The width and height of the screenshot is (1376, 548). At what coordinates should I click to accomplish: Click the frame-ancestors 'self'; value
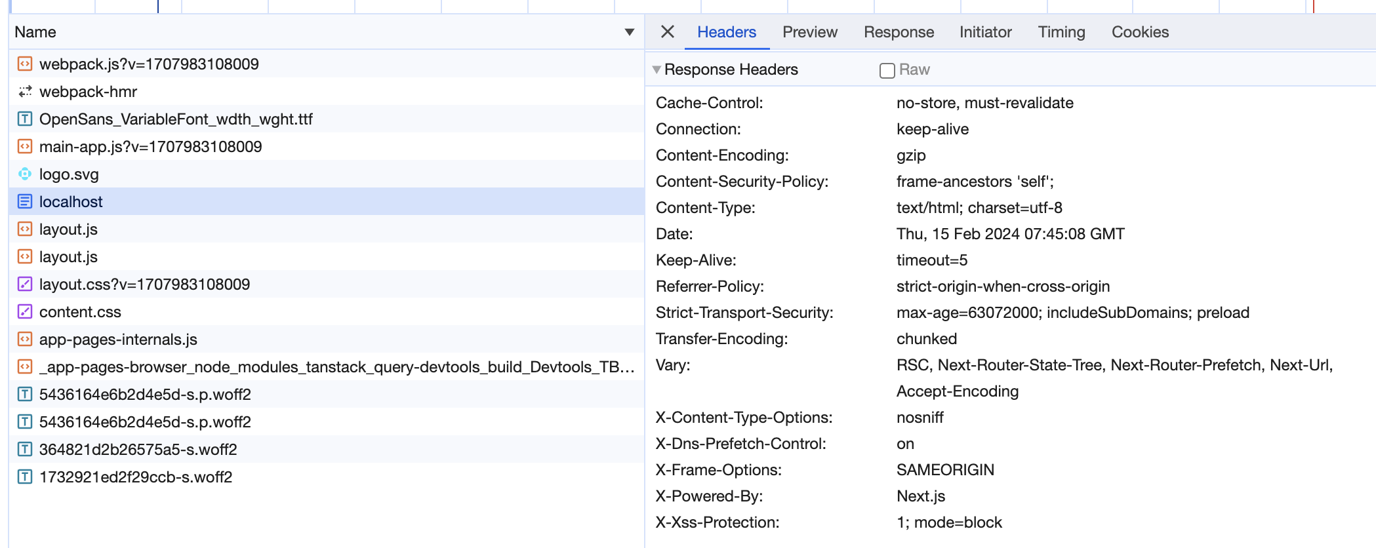975,182
